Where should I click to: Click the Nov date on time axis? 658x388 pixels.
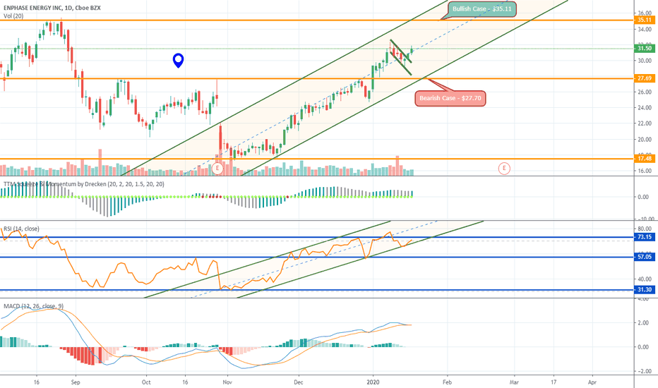tap(227, 382)
